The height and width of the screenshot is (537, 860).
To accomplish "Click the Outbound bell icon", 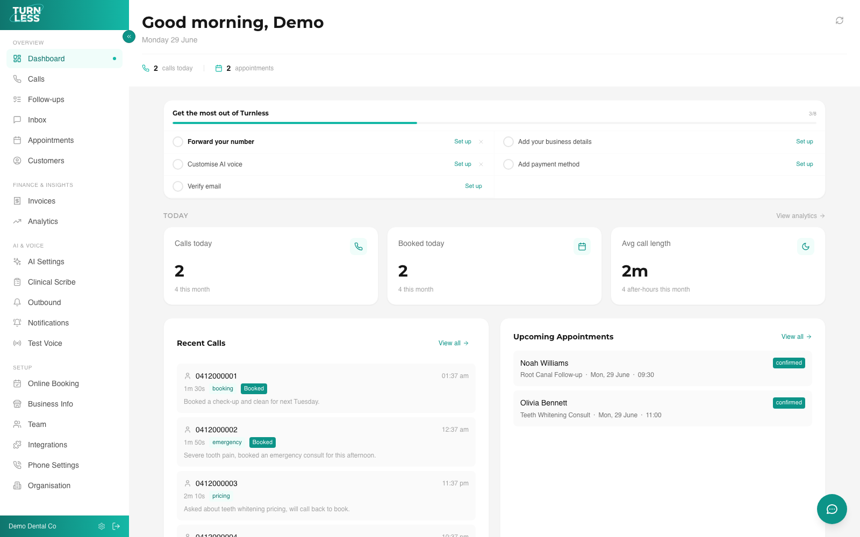I will click(17, 302).
